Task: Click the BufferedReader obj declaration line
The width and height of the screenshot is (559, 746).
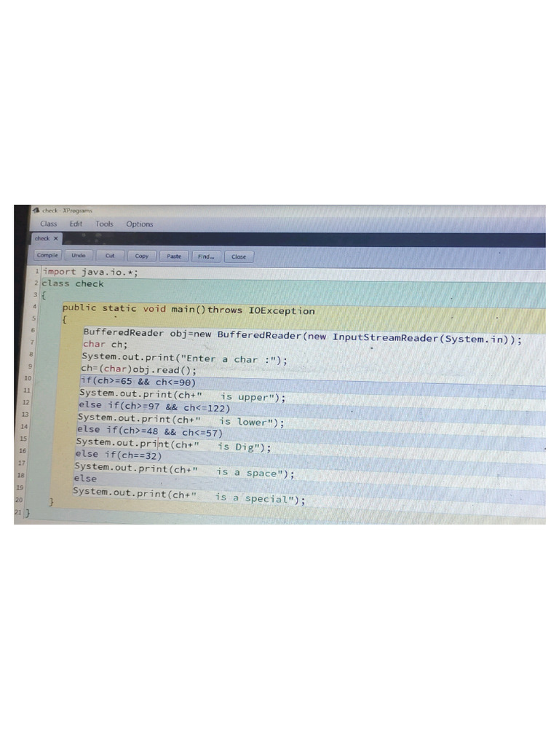Action: (x=302, y=336)
